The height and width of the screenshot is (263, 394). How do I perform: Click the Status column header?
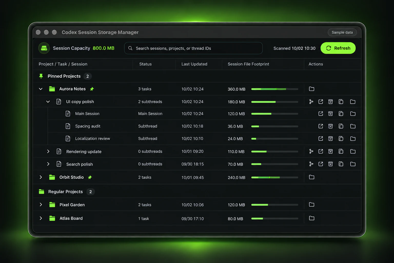click(145, 64)
